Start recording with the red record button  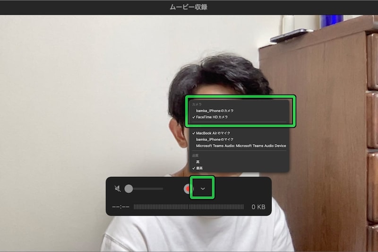point(188,189)
